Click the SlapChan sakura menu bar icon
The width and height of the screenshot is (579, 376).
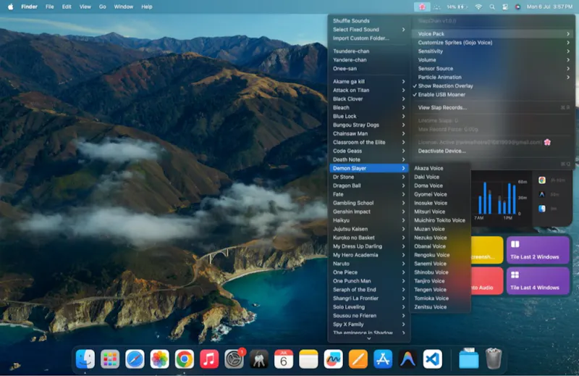pyautogui.click(x=421, y=7)
